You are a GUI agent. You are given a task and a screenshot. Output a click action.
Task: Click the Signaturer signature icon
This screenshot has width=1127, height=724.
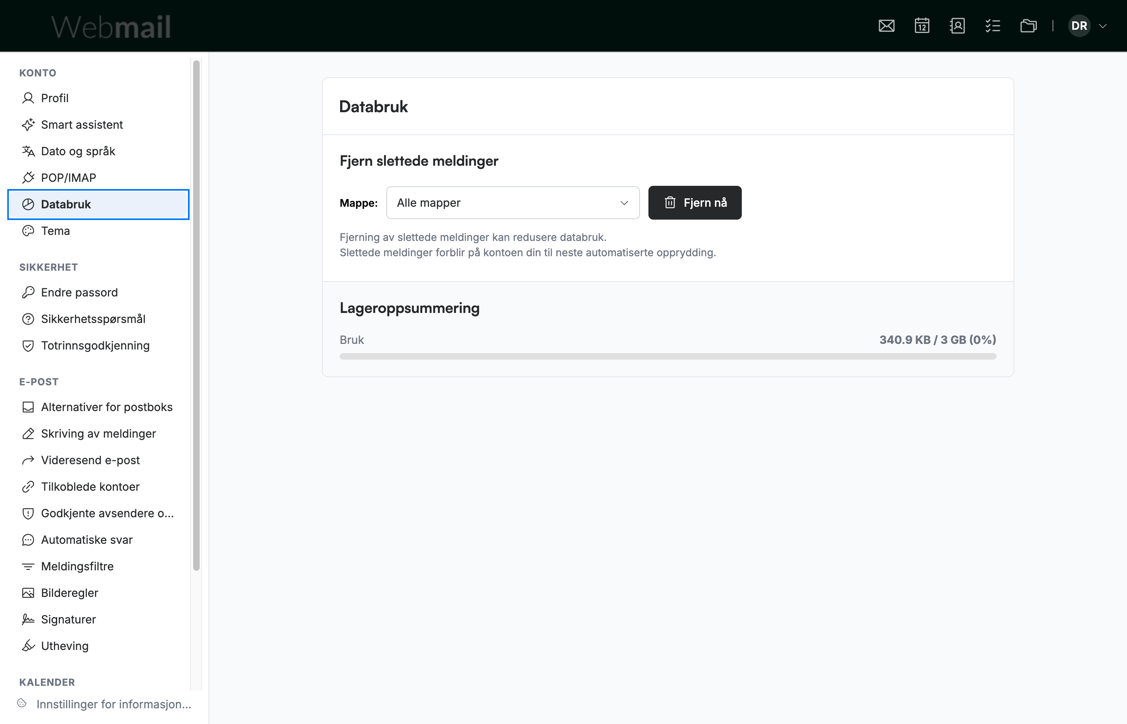coord(28,620)
